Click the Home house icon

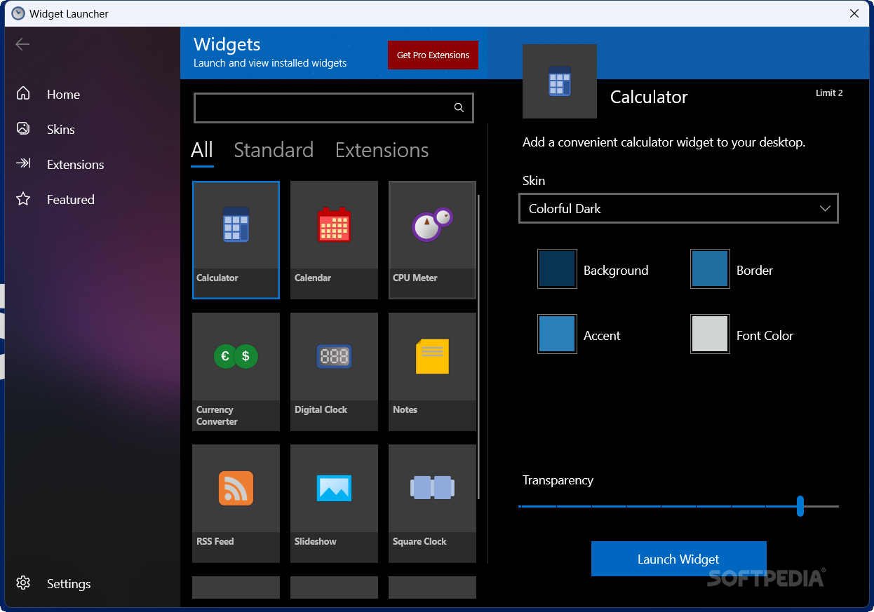tap(23, 93)
